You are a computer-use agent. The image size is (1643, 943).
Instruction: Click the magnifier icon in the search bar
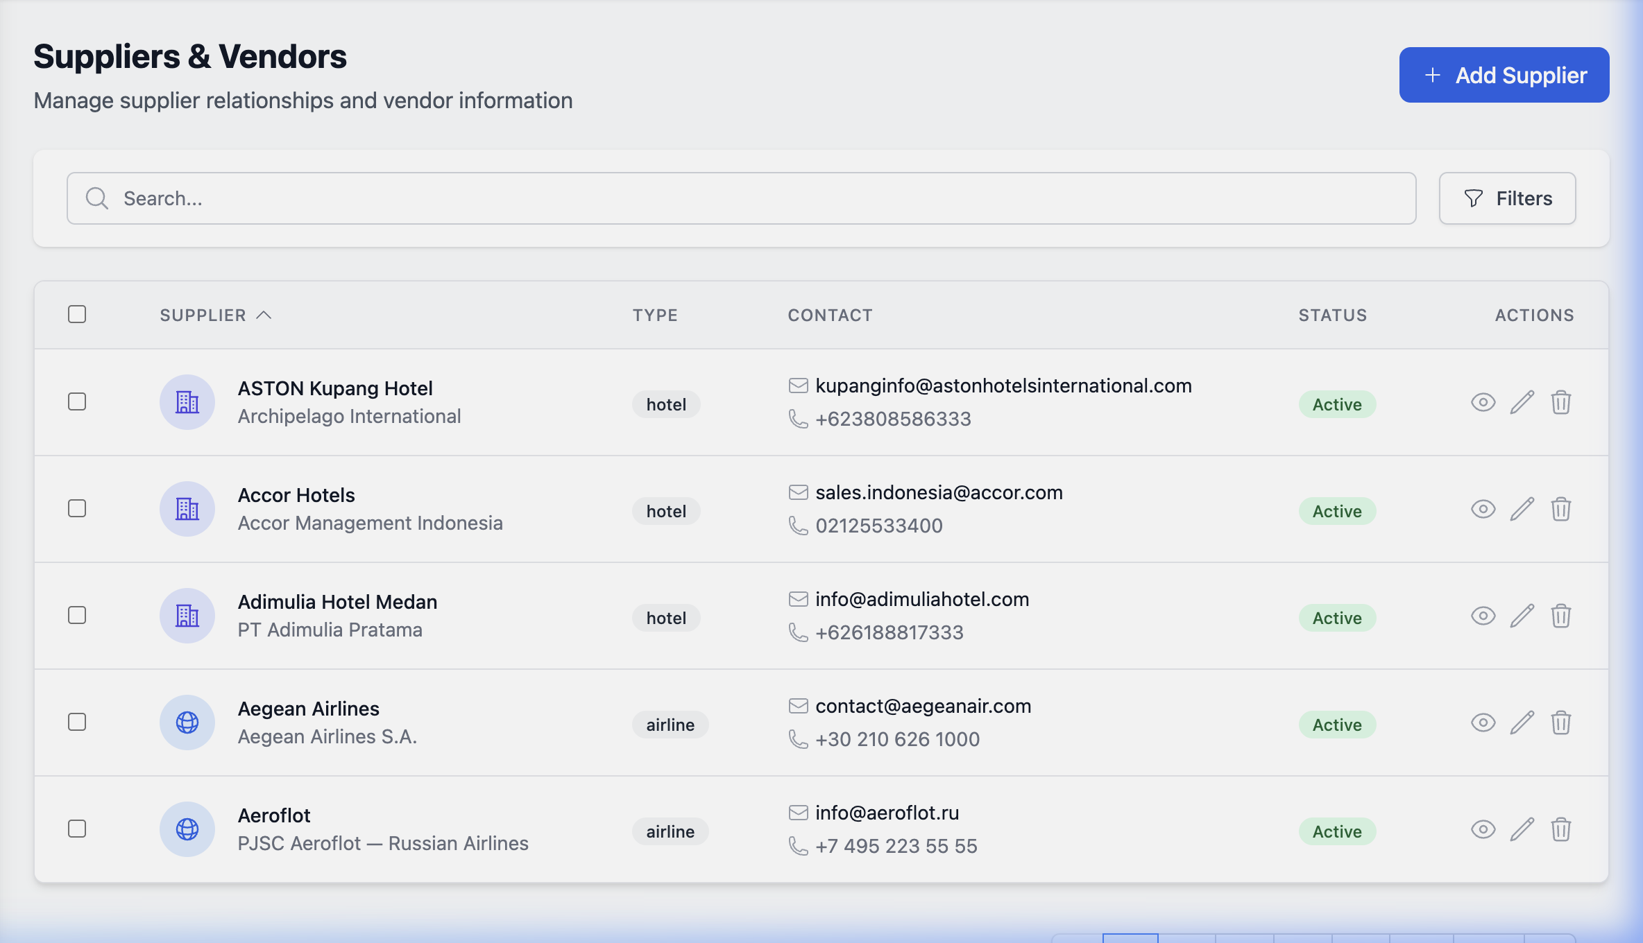(x=97, y=198)
